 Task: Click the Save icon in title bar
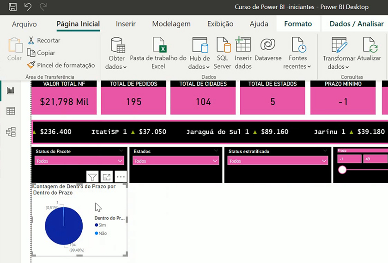pos(13,7)
